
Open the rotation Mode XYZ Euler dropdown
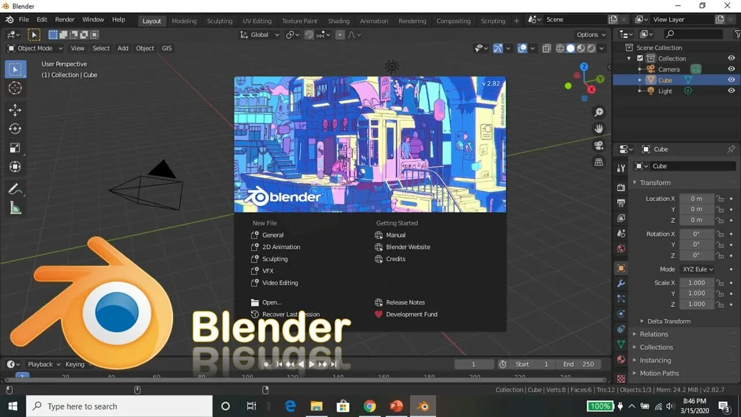697,269
